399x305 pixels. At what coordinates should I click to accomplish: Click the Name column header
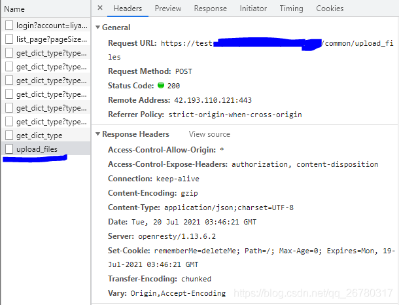click(14, 9)
